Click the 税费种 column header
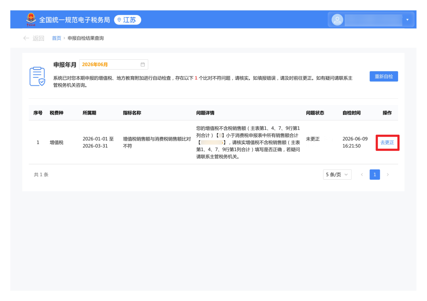427x301 pixels. (x=57, y=113)
